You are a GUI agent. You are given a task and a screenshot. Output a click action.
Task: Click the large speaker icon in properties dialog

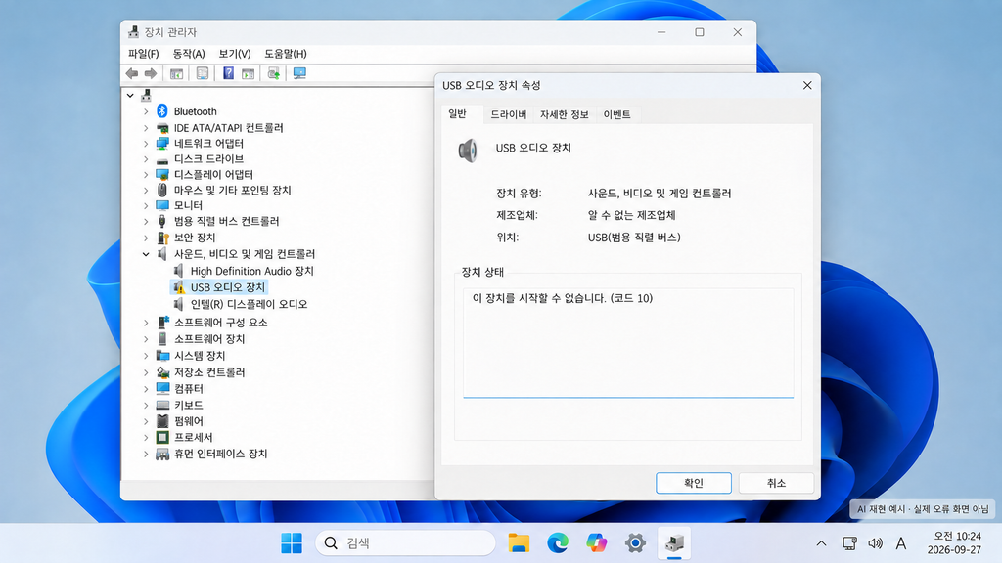click(x=468, y=151)
